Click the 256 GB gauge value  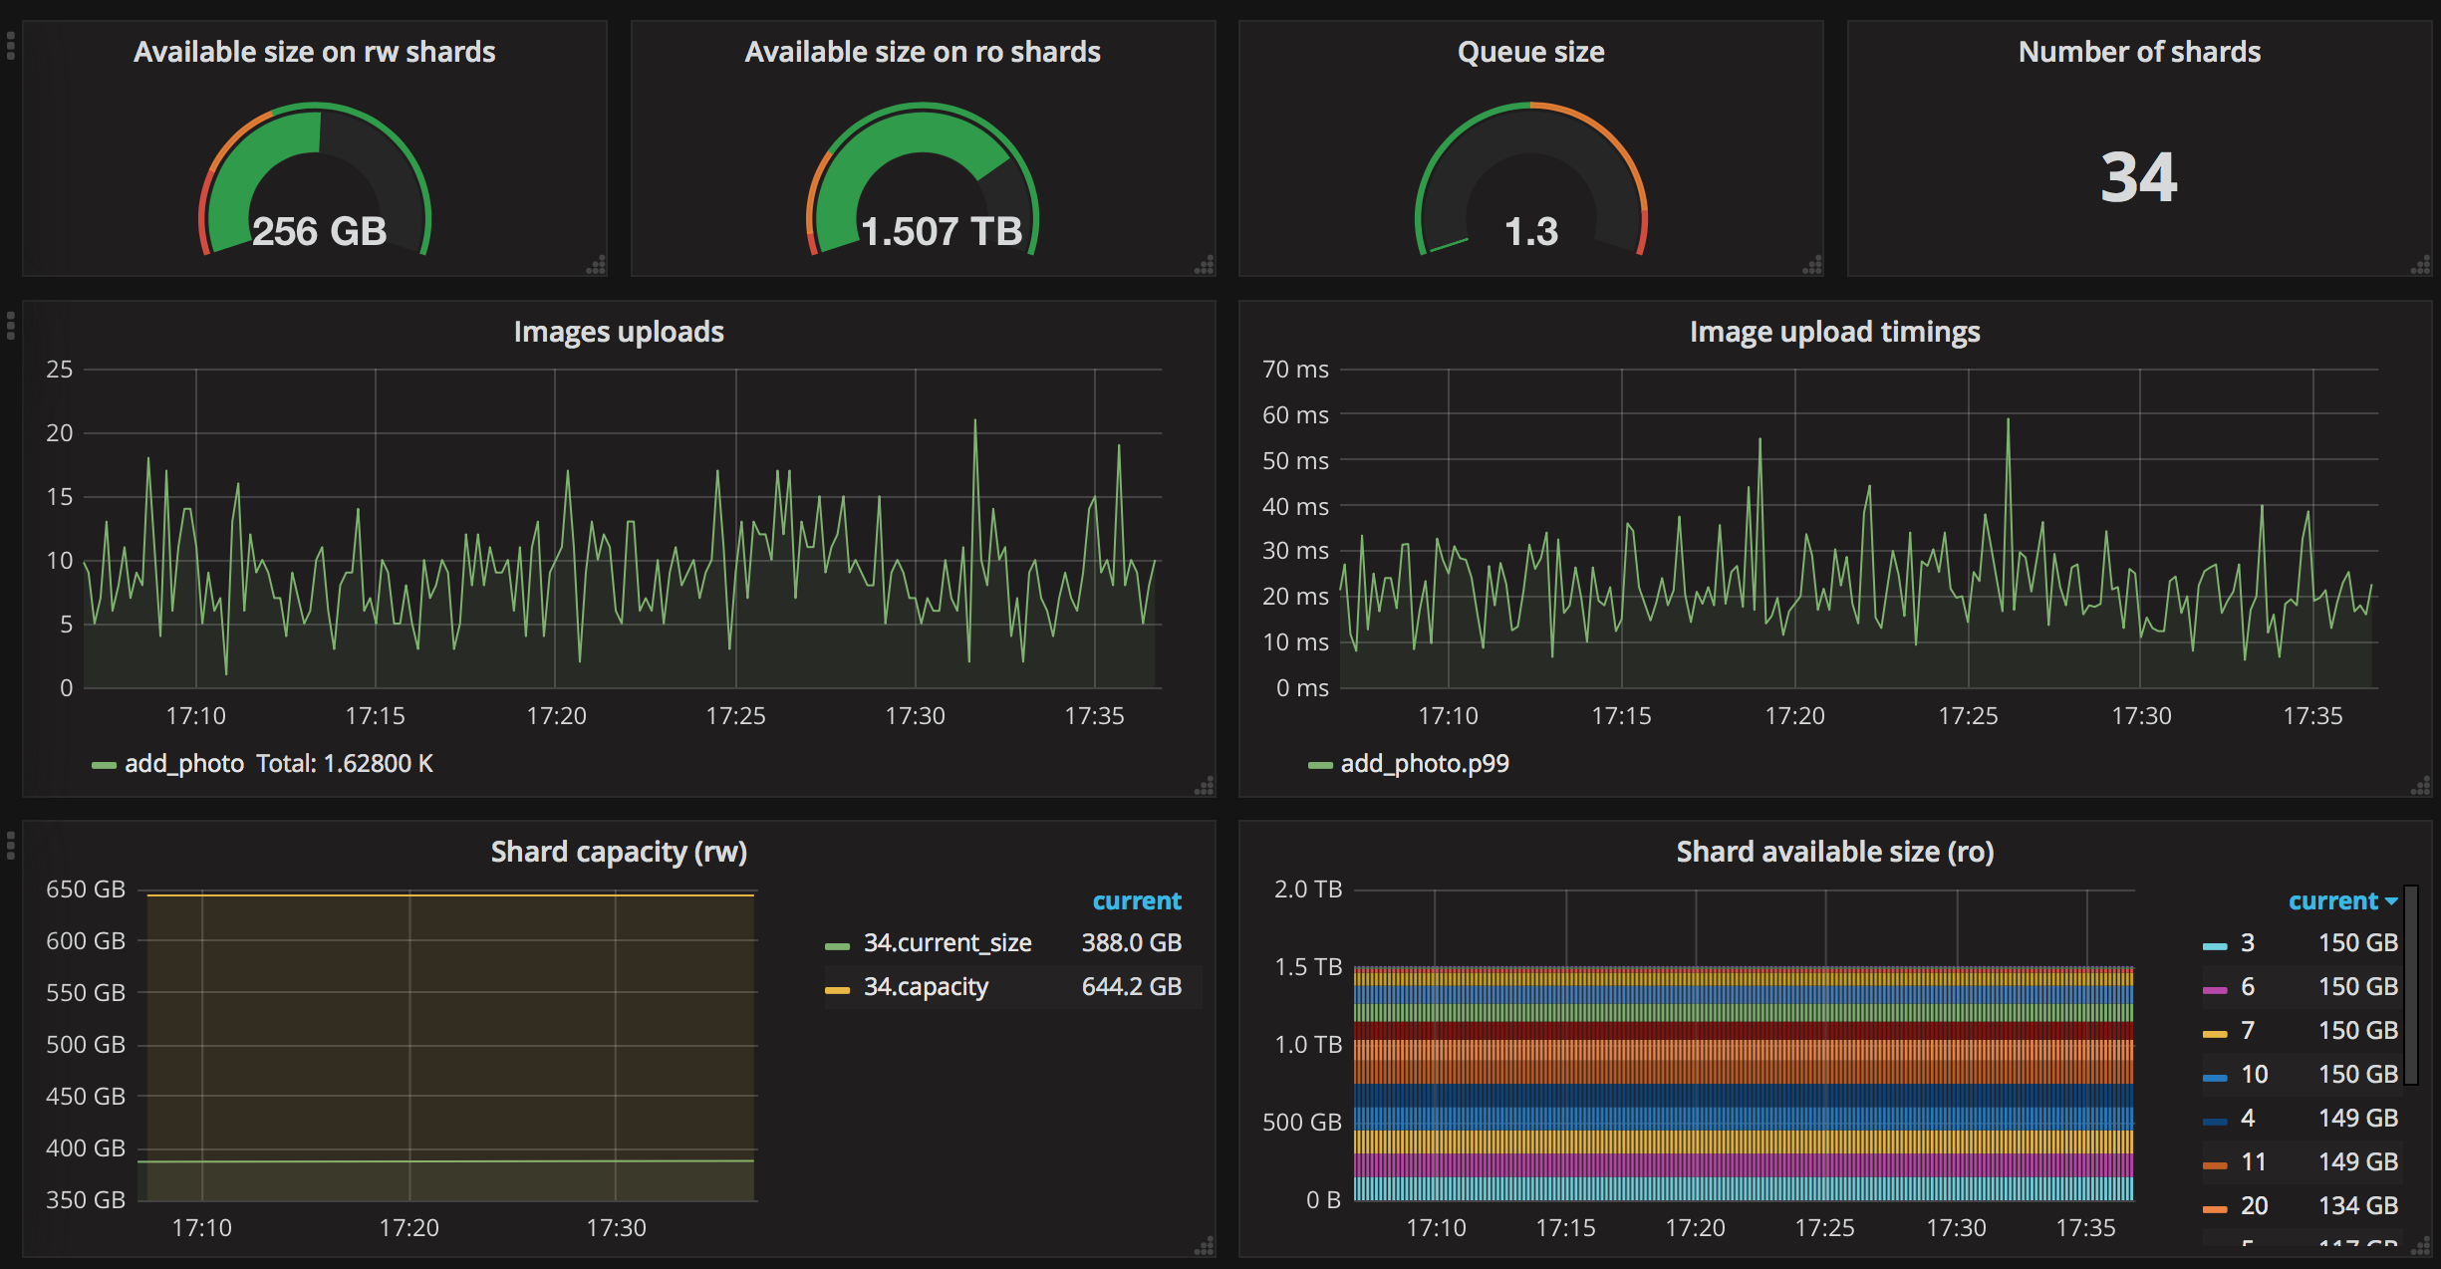click(x=319, y=231)
